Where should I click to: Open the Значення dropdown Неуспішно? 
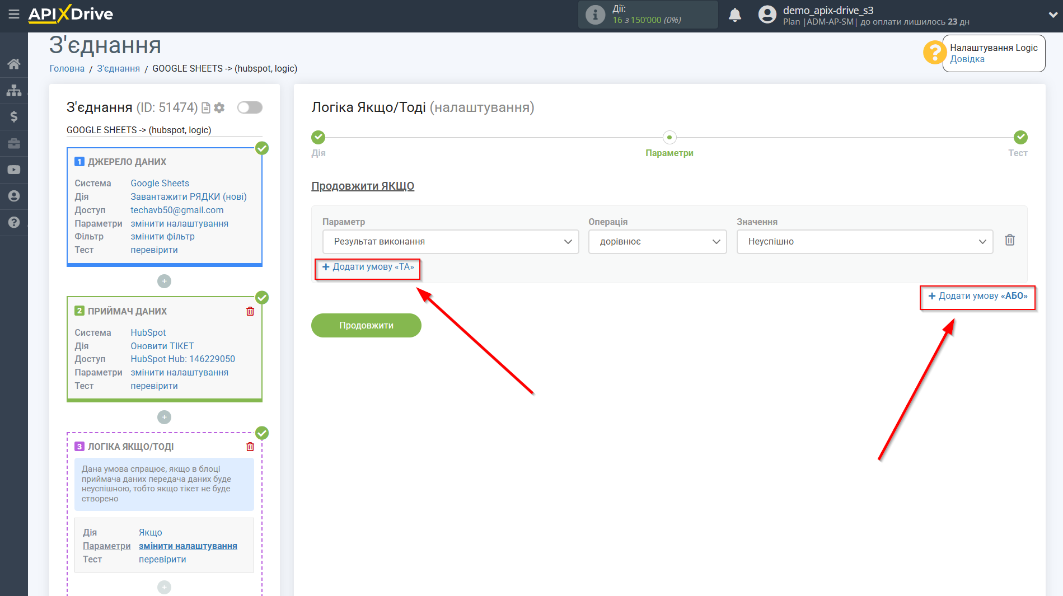click(x=865, y=242)
